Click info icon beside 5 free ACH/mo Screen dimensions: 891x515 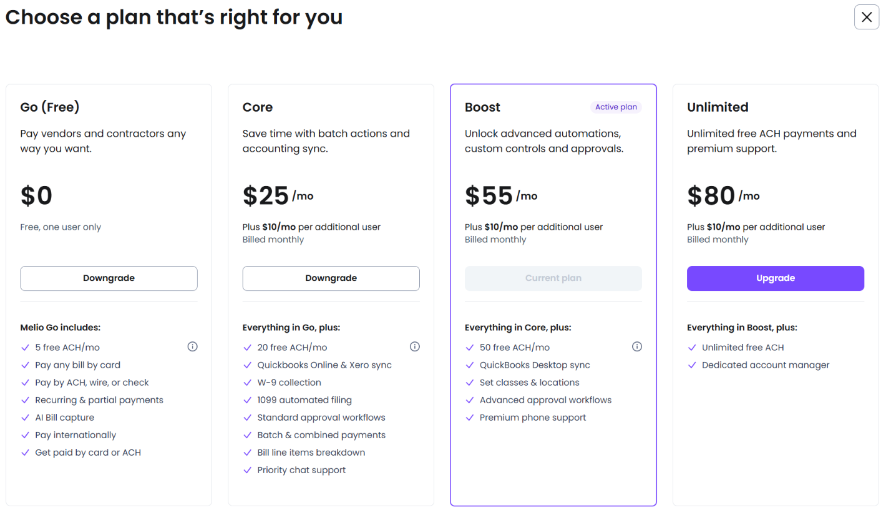(192, 346)
